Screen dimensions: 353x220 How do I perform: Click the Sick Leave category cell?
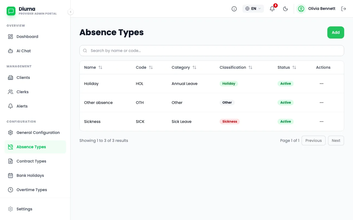tap(181, 122)
